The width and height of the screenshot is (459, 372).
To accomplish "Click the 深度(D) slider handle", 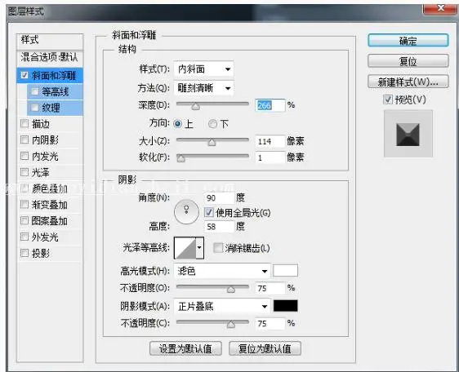I will pos(195,106).
